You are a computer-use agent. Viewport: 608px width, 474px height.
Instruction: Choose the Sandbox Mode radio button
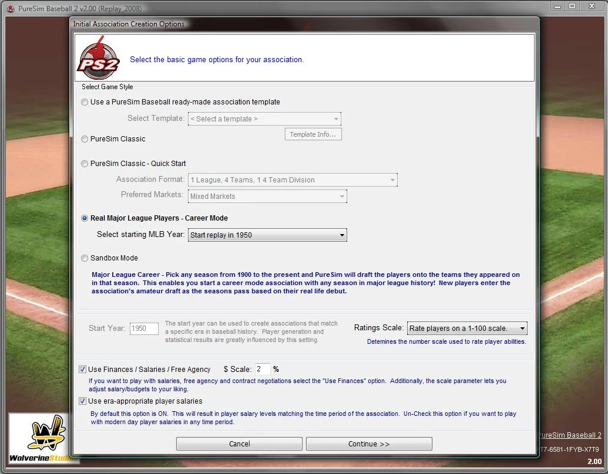point(85,258)
